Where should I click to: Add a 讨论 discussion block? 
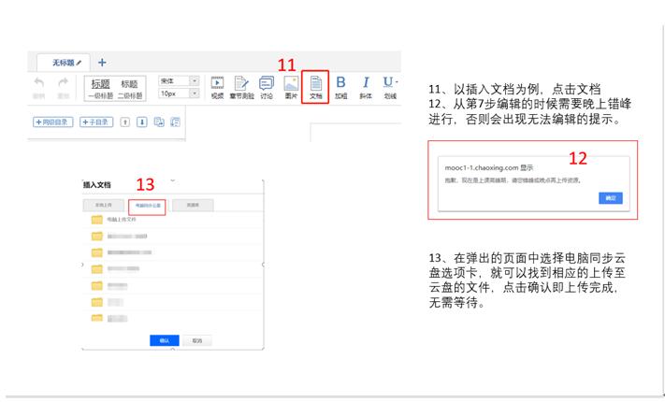[x=267, y=86]
